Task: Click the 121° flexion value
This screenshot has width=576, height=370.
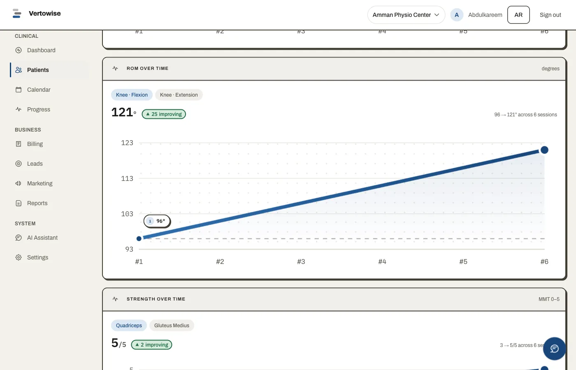Action: 124,112
